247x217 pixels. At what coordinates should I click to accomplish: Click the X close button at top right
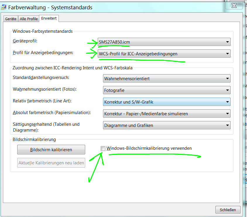coord(234,5)
